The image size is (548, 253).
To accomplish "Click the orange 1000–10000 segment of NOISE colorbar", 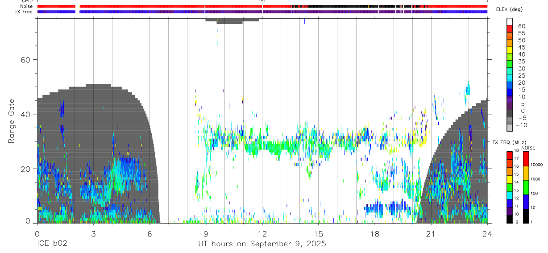I will click(526, 173).
